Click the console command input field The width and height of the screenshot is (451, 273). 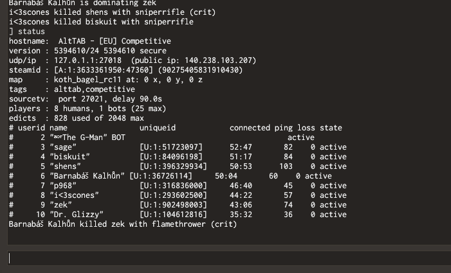pyautogui.click(x=225, y=258)
